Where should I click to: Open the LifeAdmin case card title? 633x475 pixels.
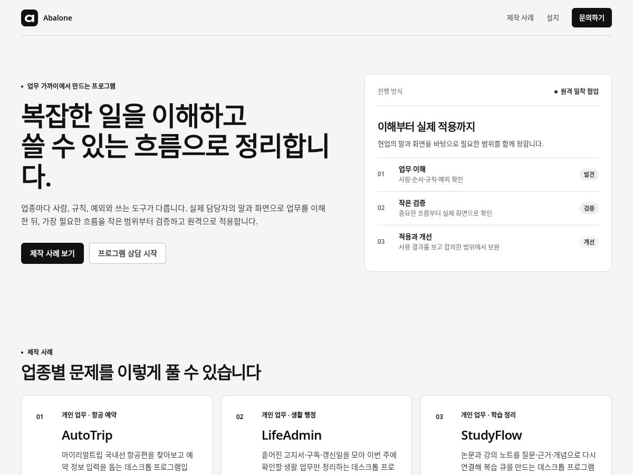pyautogui.click(x=292, y=435)
